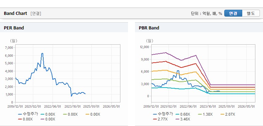
Task: Click the Band Chart heading
Action: [x=16, y=13]
